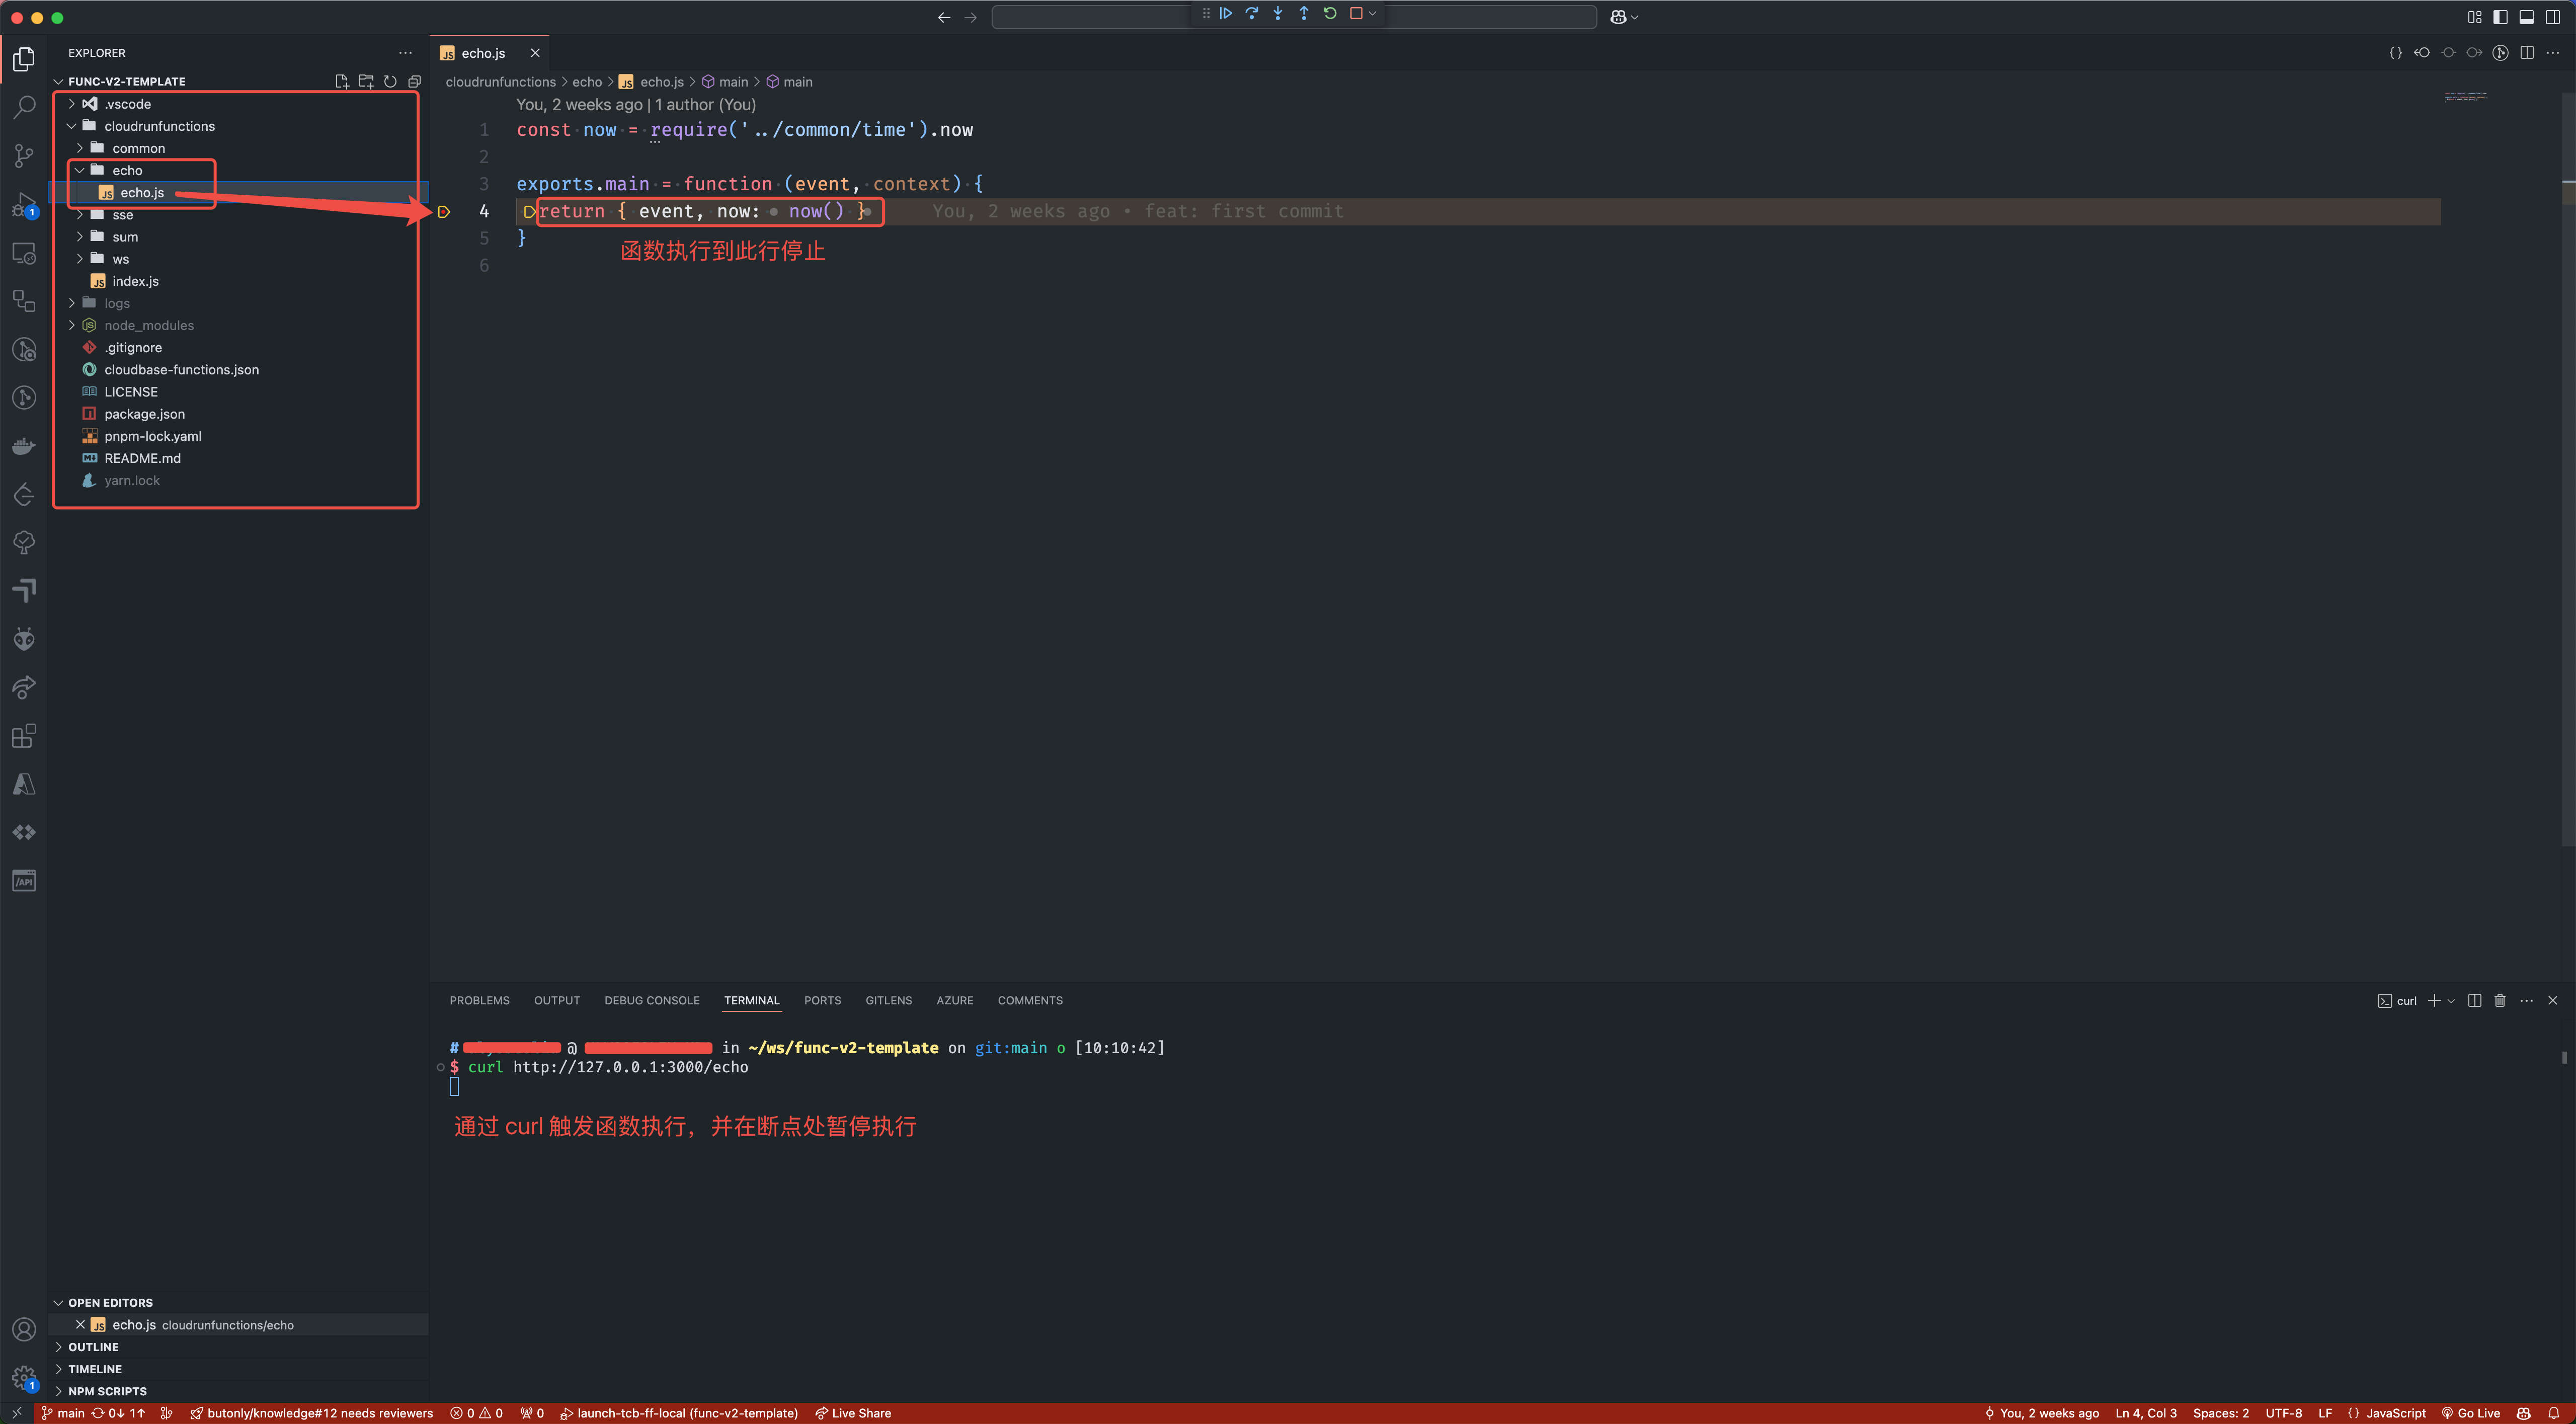The width and height of the screenshot is (2576, 1424).
Task: Click the command center search box
Action: coord(1294,17)
